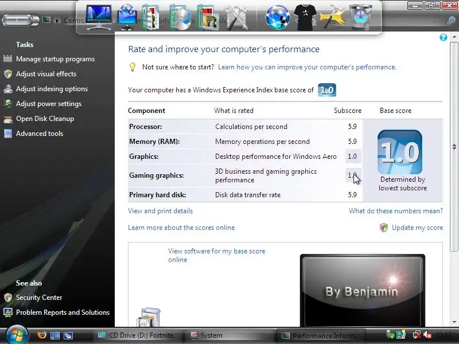The height and width of the screenshot is (344, 459).
Task: Click the software box icon at bottom
Action: pyautogui.click(x=149, y=317)
